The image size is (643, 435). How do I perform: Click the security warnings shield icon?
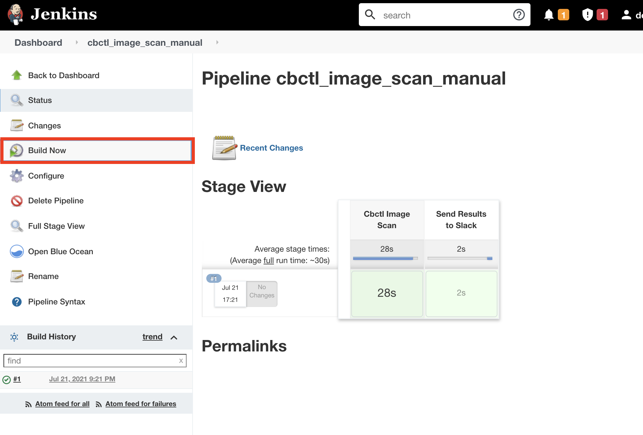coord(587,15)
